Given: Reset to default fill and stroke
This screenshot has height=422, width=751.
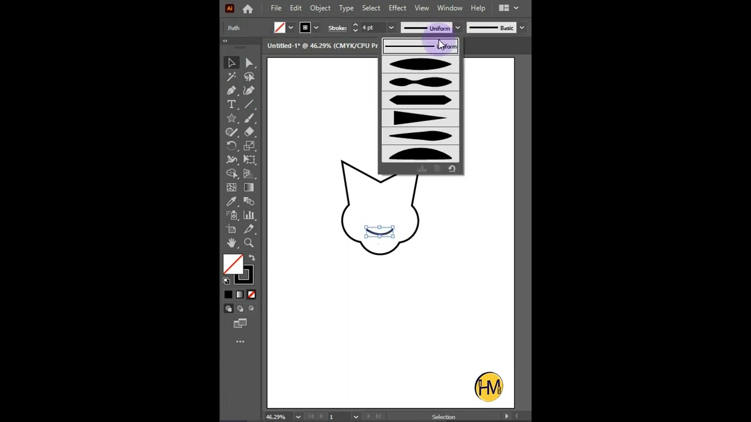Looking at the screenshot, I should pos(226,281).
